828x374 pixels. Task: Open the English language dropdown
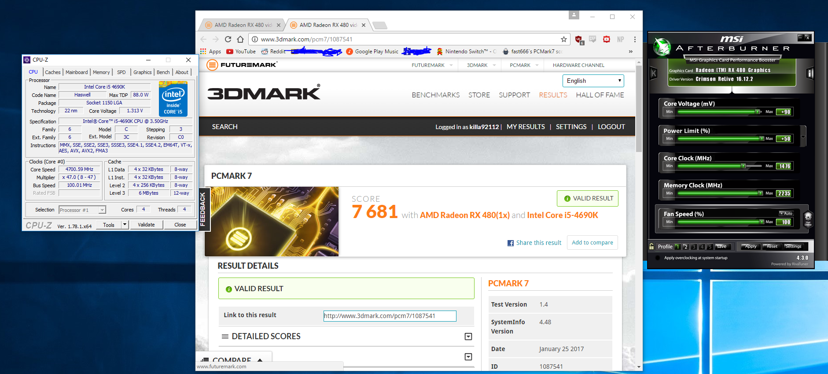pyautogui.click(x=593, y=81)
